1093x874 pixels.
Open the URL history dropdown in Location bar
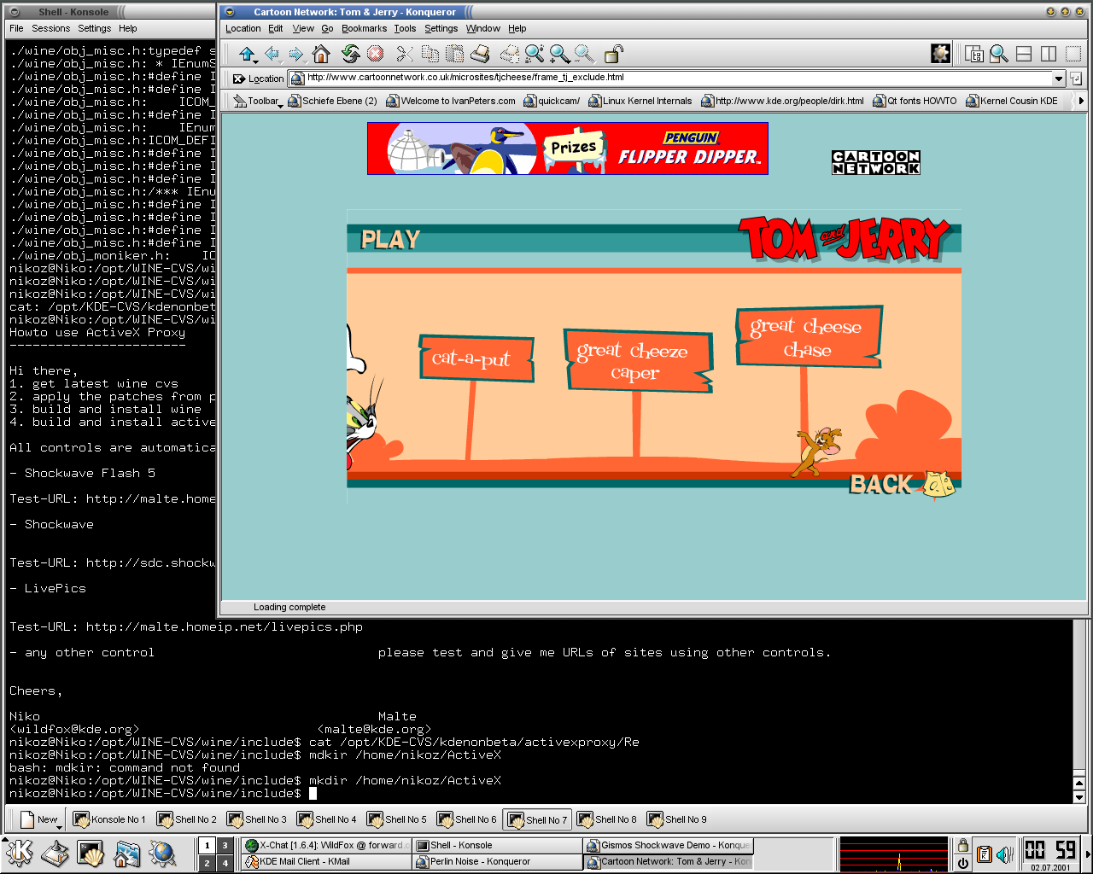point(1059,78)
